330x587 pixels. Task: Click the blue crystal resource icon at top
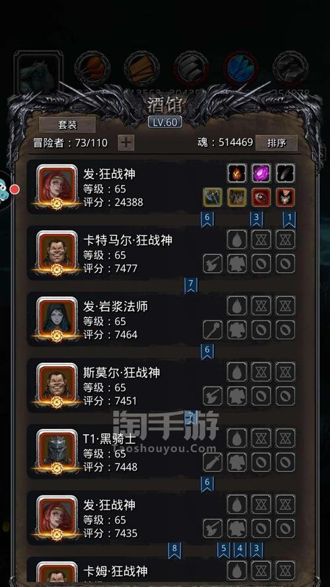click(x=241, y=69)
